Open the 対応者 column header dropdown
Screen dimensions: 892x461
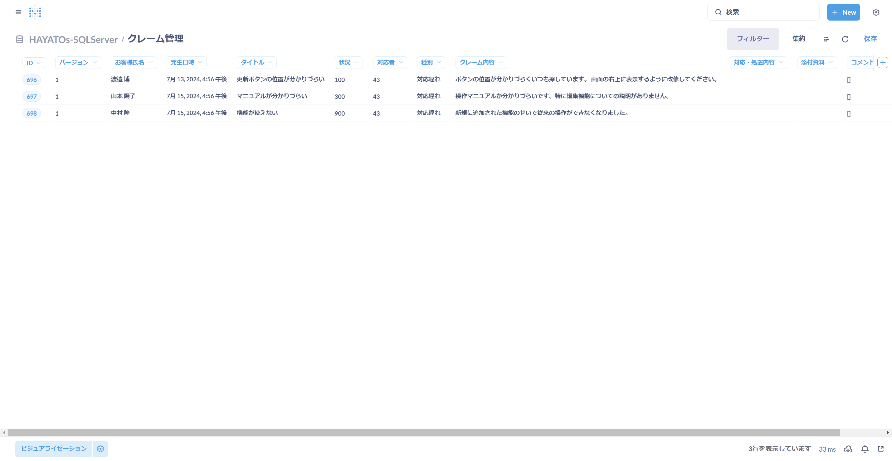click(390, 62)
